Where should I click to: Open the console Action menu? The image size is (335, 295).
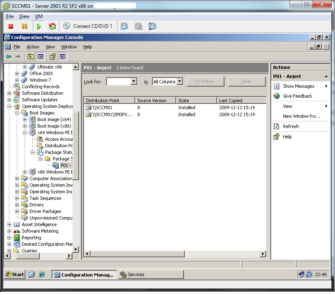coord(33,47)
